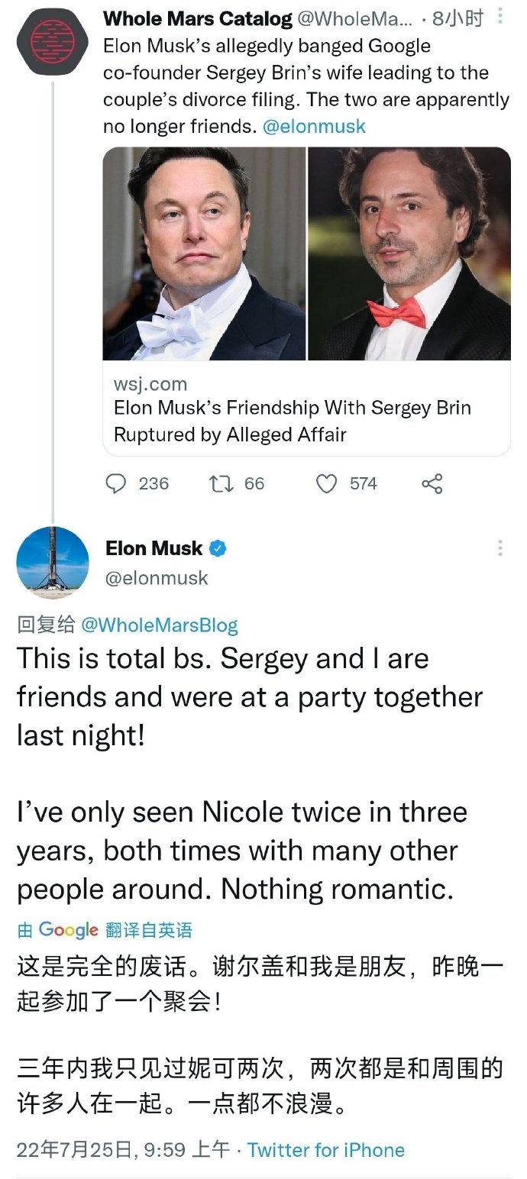Image resolution: width=527 pixels, height=1179 pixels.
Task: Open the Twitter for iPhone source link
Action: tap(325, 1150)
